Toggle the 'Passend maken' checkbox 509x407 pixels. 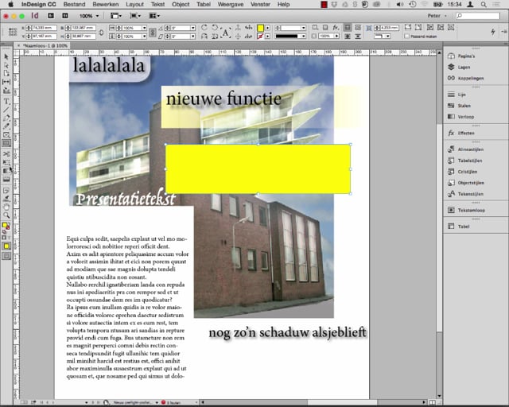[406, 37]
